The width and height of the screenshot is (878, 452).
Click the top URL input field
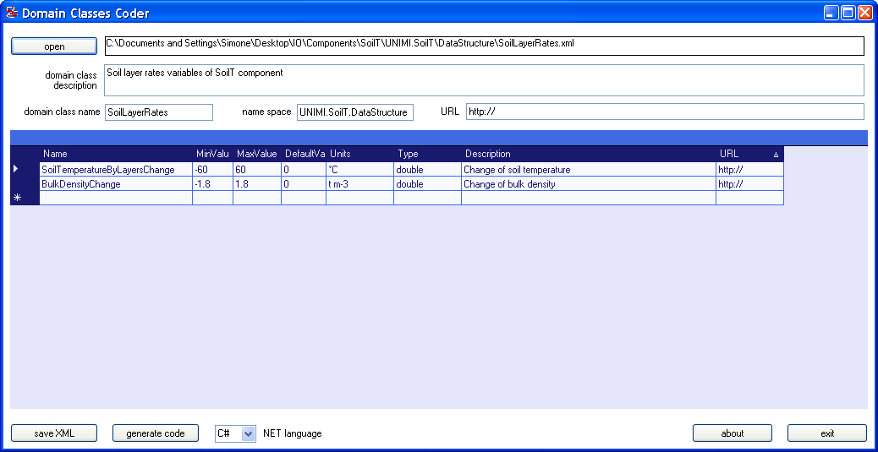pyautogui.click(x=665, y=112)
